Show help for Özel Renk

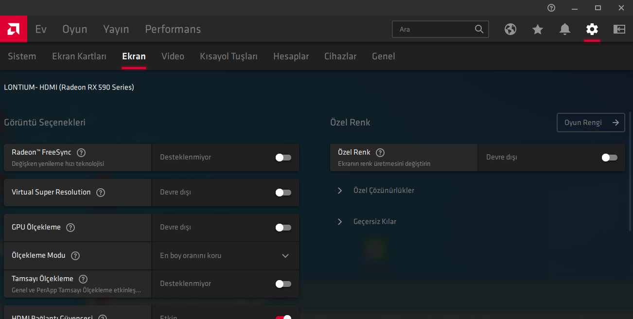tap(380, 152)
